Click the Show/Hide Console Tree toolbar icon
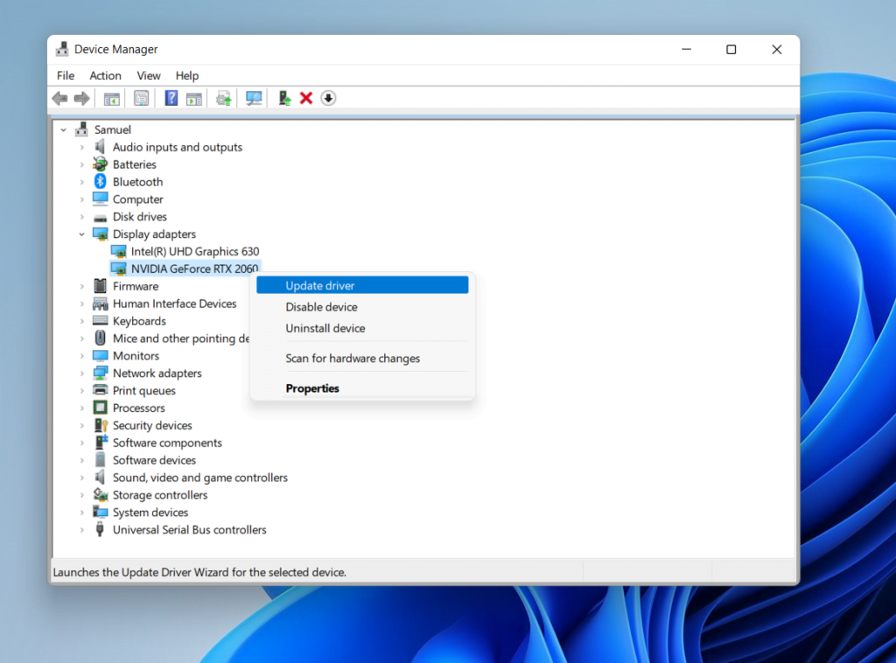Screen dimensions: 896x663 coord(111,97)
